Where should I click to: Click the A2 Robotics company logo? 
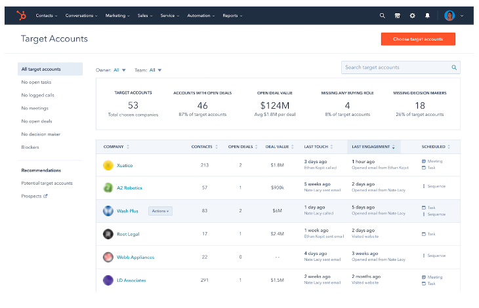(108, 188)
